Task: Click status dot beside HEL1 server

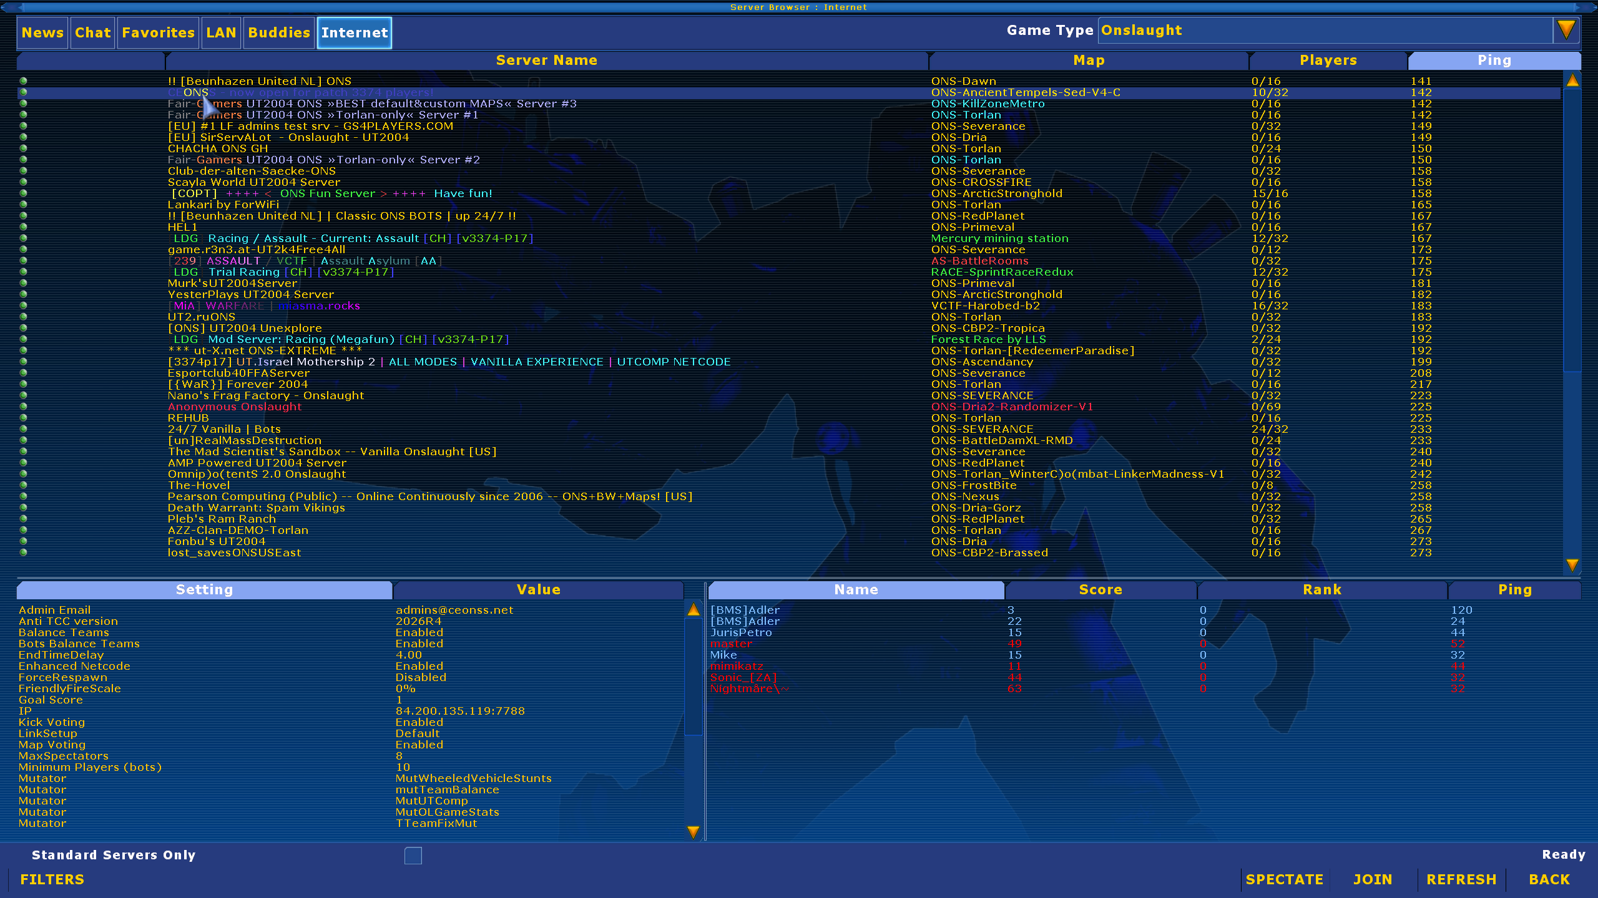Action: pos(23,227)
